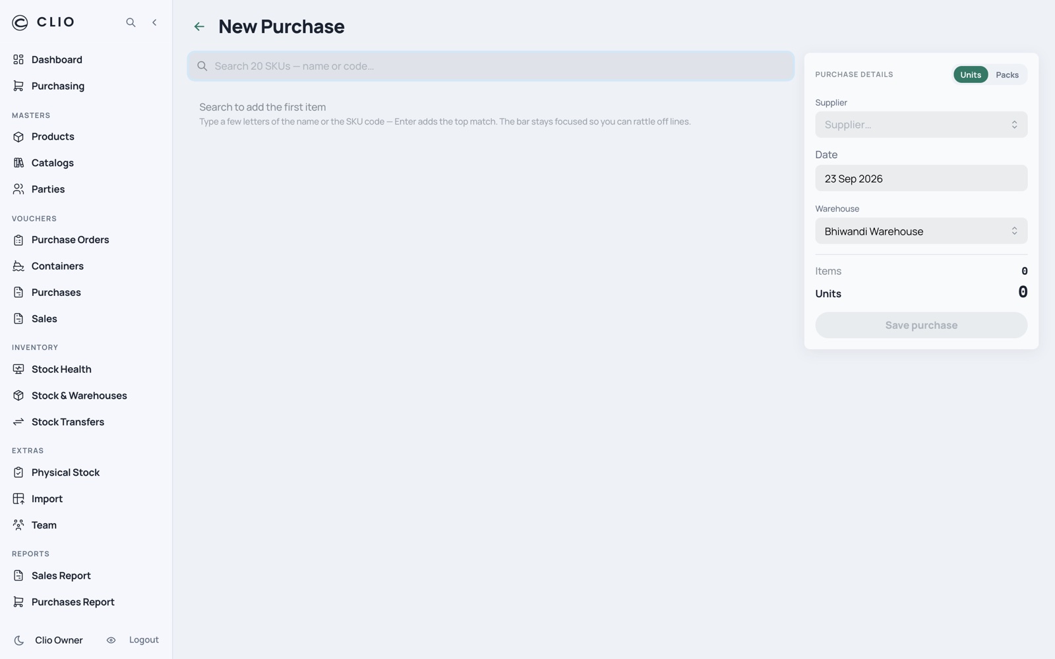Screen dimensions: 1055x659
Task: Click the Containers ship icon
Action: [x=18, y=266]
